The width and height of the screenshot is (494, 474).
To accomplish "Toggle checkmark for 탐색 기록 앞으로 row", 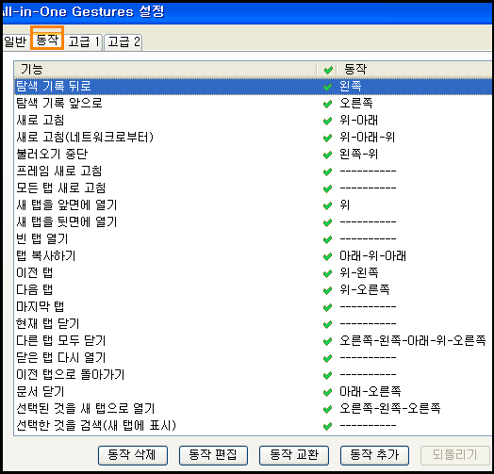I will click(x=327, y=104).
